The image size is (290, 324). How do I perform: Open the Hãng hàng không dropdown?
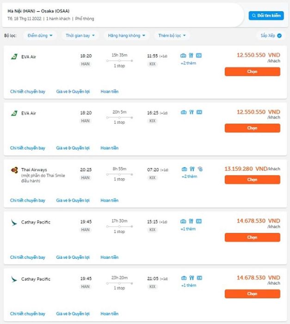pos(127,35)
